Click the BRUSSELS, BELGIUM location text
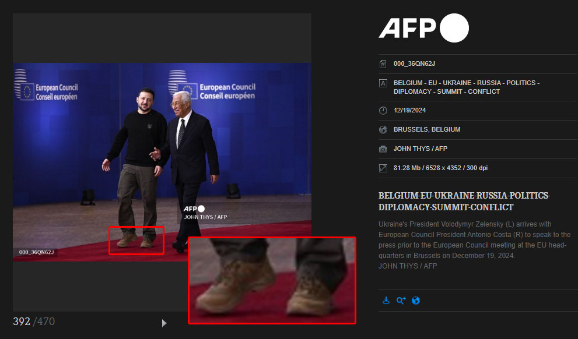 pos(427,130)
